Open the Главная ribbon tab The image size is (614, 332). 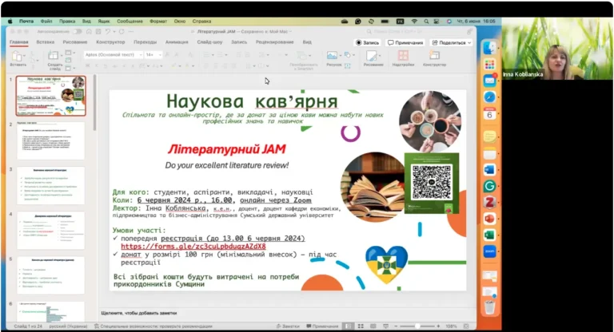point(19,41)
